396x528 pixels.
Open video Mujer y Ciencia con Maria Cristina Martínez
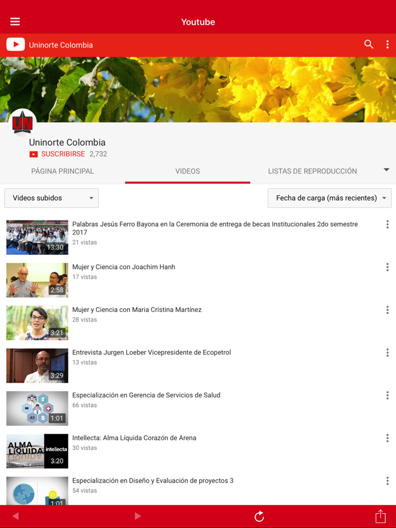[x=137, y=310]
